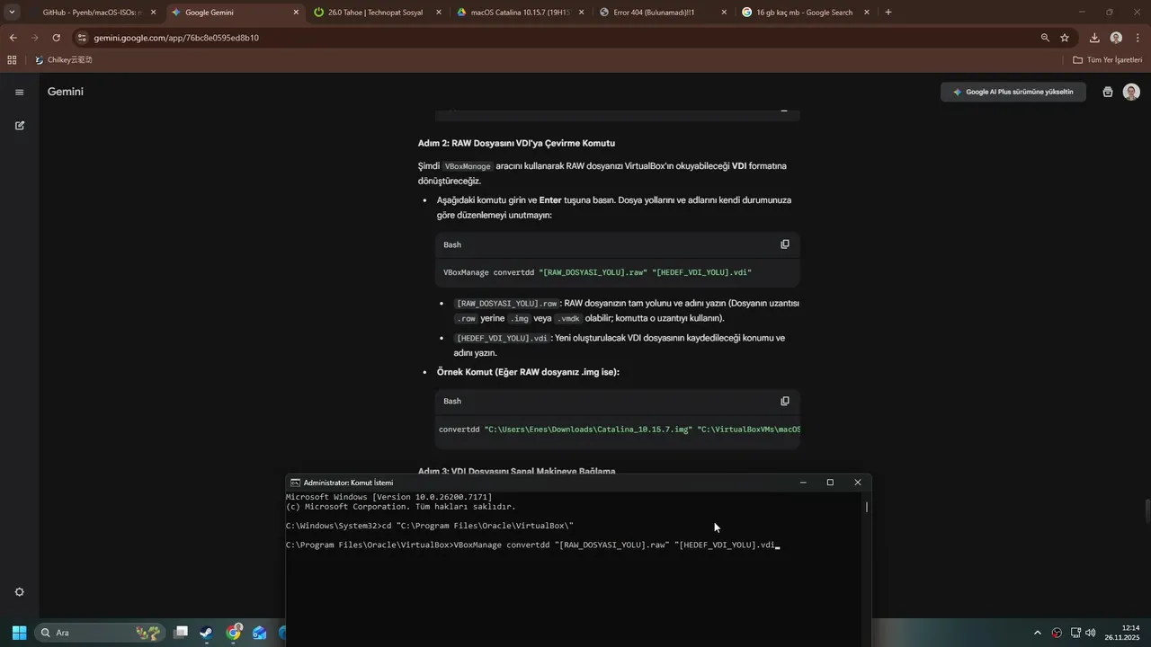The image size is (1151, 647).
Task: View site information icon beside the URL
Action: pyautogui.click(x=82, y=38)
